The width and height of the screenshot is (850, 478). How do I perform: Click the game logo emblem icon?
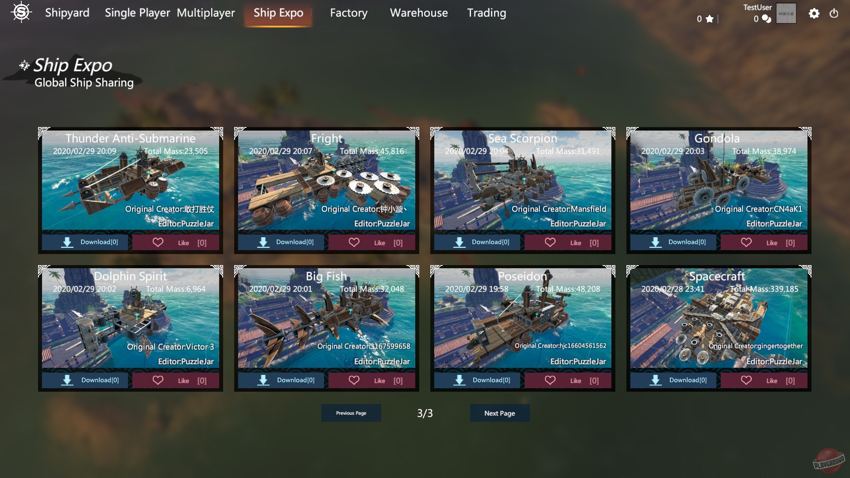click(x=21, y=12)
